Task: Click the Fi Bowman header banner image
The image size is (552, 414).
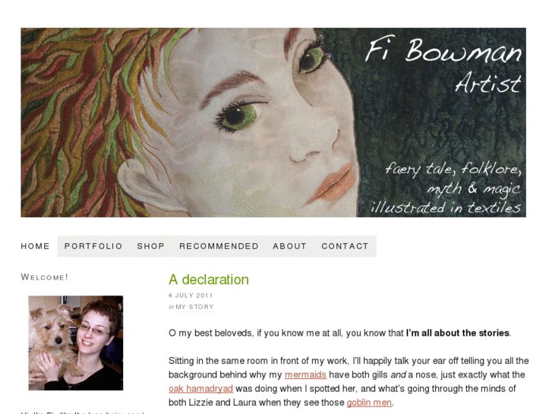Action: pos(273,122)
